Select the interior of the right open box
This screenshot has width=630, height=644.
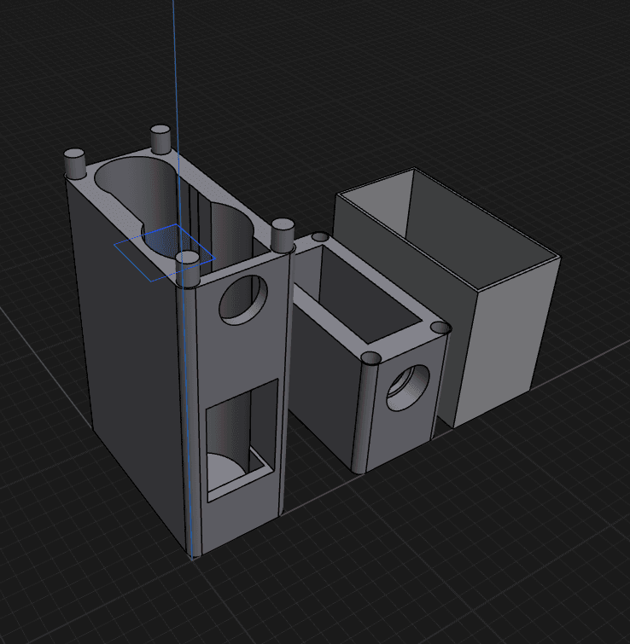[448, 230]
